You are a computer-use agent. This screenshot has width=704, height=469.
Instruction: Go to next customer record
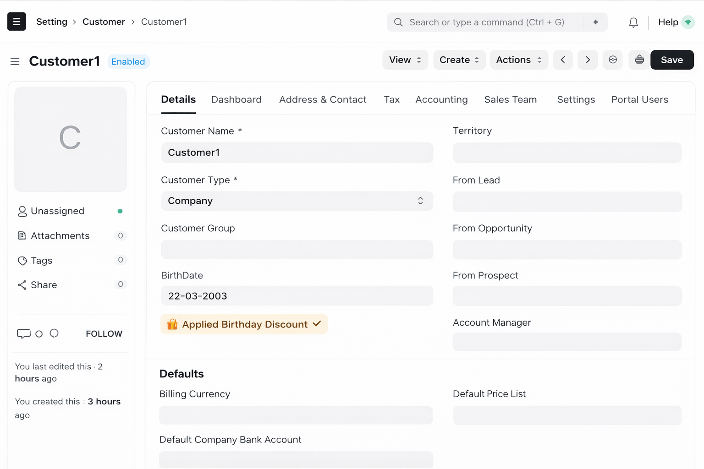click(x=588, y=60)
